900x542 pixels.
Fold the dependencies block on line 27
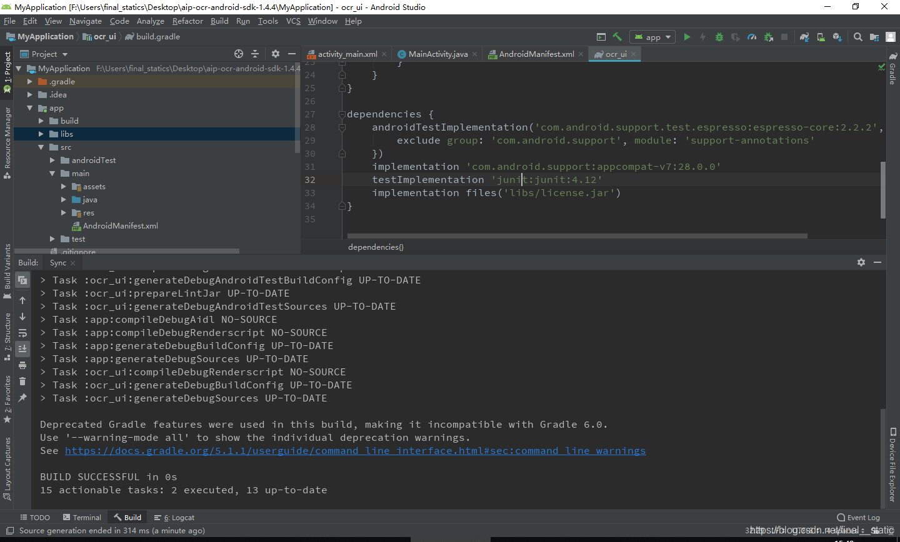pyautogui.click(x=342, y=114)
